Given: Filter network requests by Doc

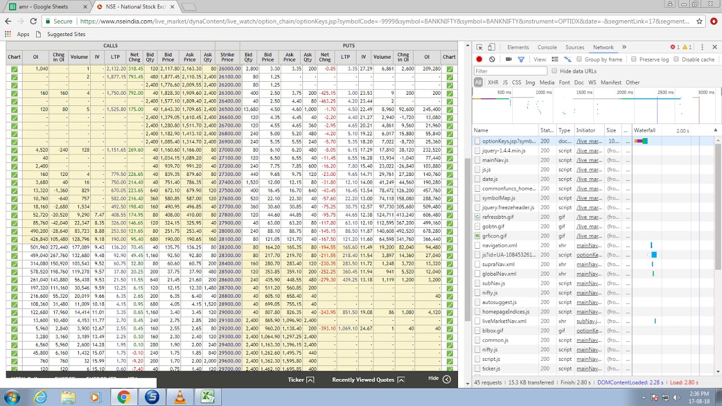Looking at the screenshot, I should (x=579, y=82).
